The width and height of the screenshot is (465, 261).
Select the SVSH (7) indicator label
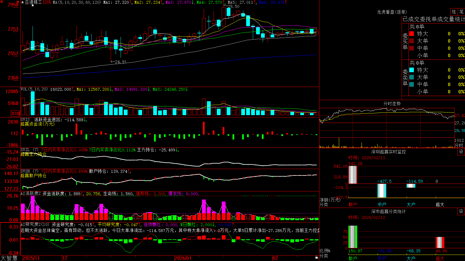29,171
